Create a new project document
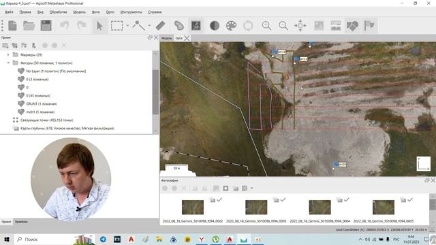This screenshot has height=245, width=436. pyautogui.click(x=12, y=26)
